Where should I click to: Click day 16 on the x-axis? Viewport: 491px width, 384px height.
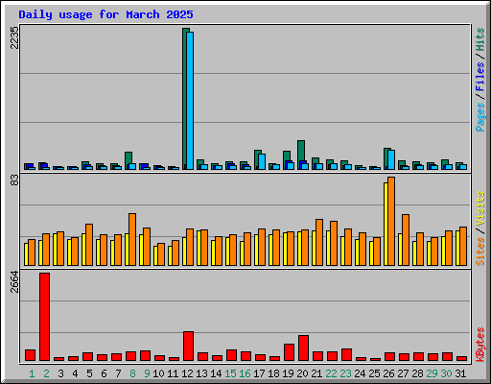point(245,373)
